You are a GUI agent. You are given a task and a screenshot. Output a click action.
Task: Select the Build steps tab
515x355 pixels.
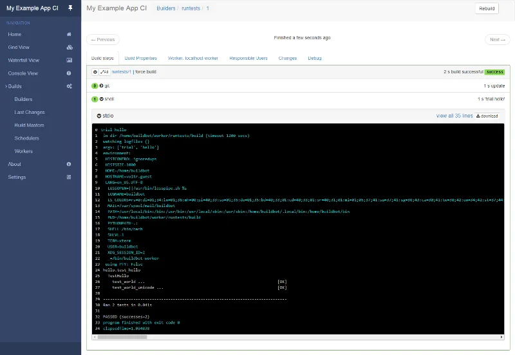pos(102,58)
